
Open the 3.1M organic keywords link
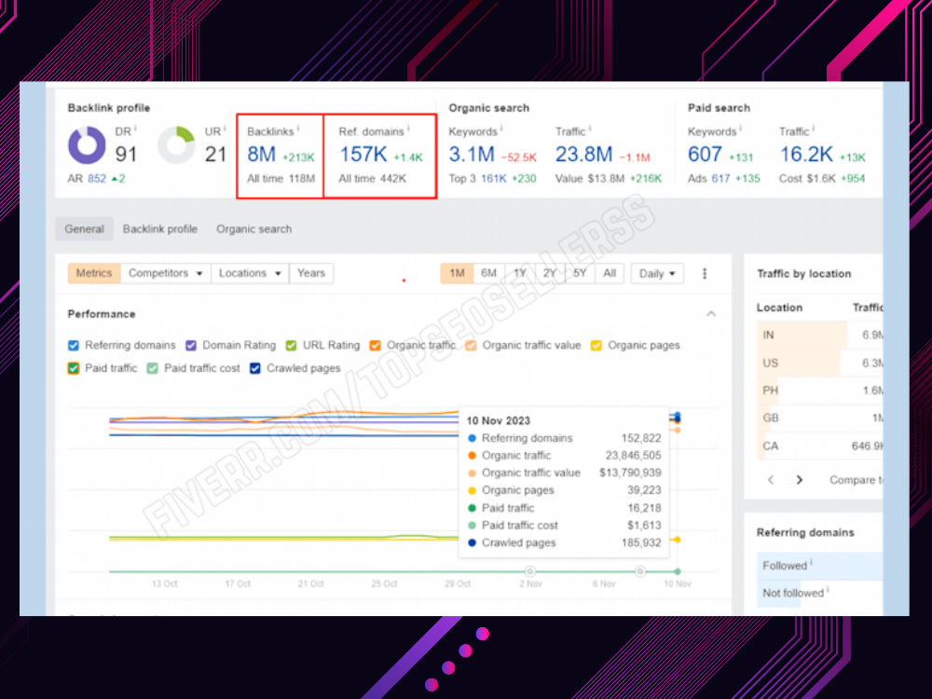click(x=472, y=155)
